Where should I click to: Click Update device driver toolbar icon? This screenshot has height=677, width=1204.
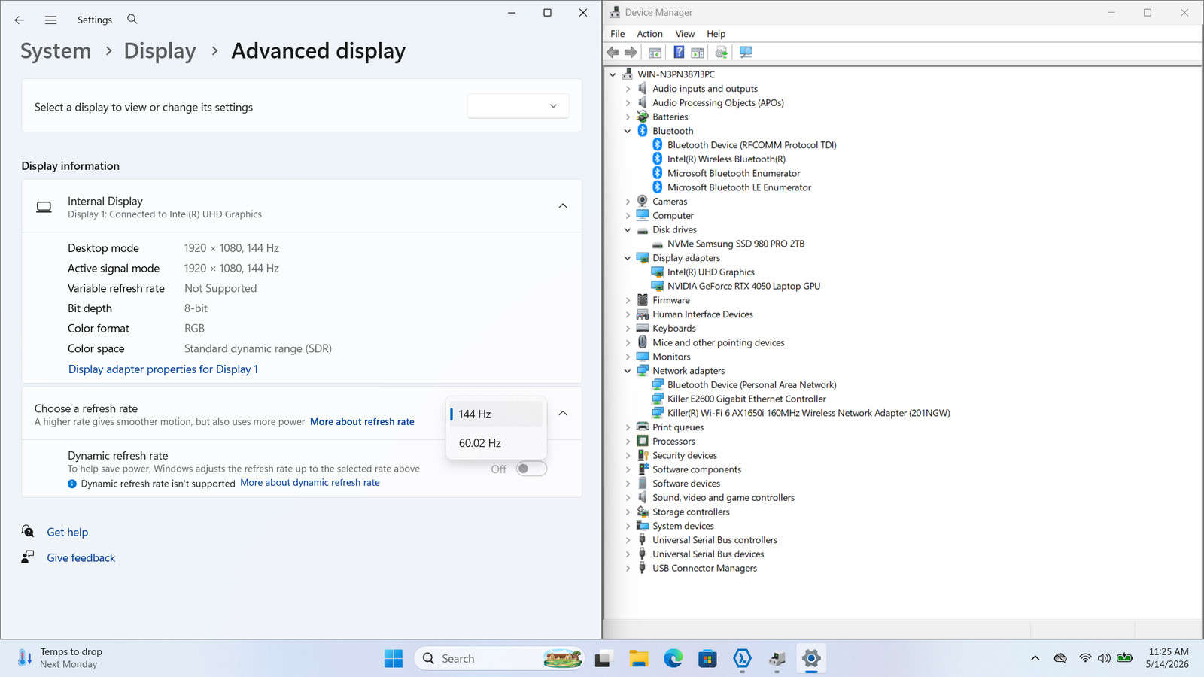click(x=722, y=53)
